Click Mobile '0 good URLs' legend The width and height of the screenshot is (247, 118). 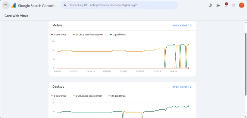pyautogui.click(x=118, y=35)
